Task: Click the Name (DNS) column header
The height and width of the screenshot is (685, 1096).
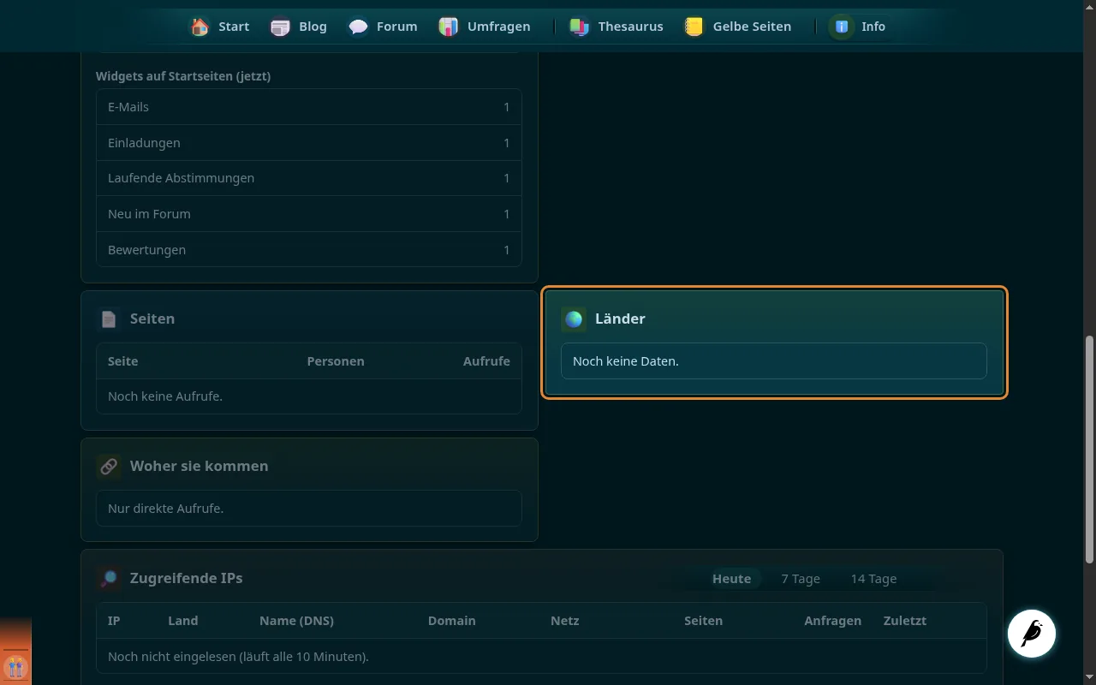Action: click(x=296, y=621)
